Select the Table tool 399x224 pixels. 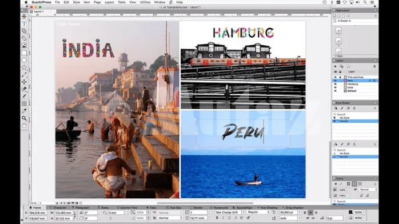[24, 103]
